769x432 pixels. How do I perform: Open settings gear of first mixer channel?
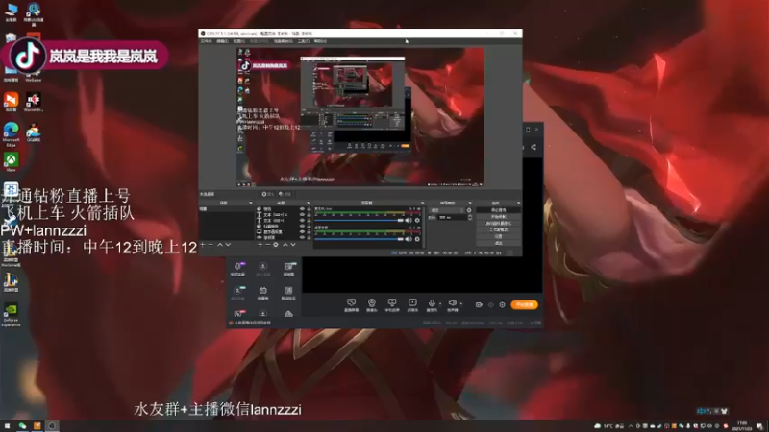417,221
